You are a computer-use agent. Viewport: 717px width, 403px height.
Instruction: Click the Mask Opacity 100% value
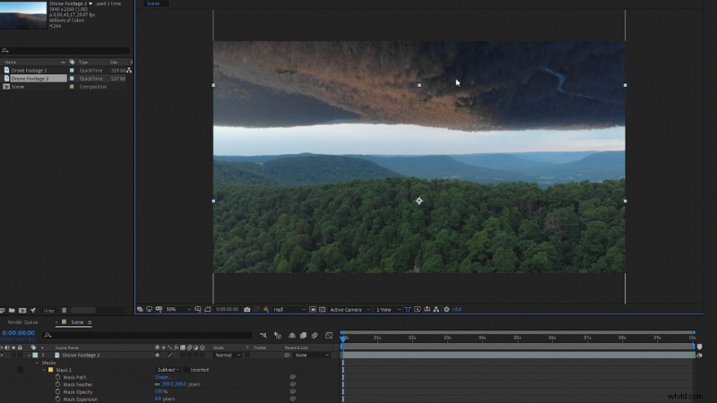click(160, 392)
